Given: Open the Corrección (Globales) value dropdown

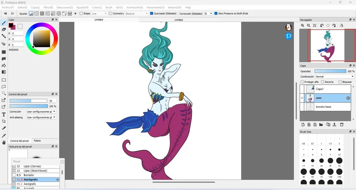Looking at the screenshot, I should tap(208, 14).
